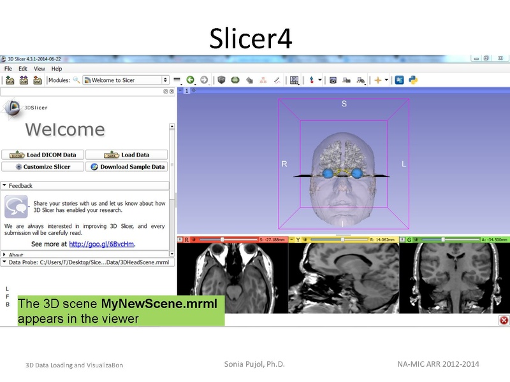Image resolution: width=510 pixels, height=382 pixels.
Task: Toggle the green slice view pin
Action: point(402,240)
